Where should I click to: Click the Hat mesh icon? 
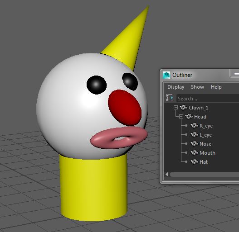click(x=195, y=161)
